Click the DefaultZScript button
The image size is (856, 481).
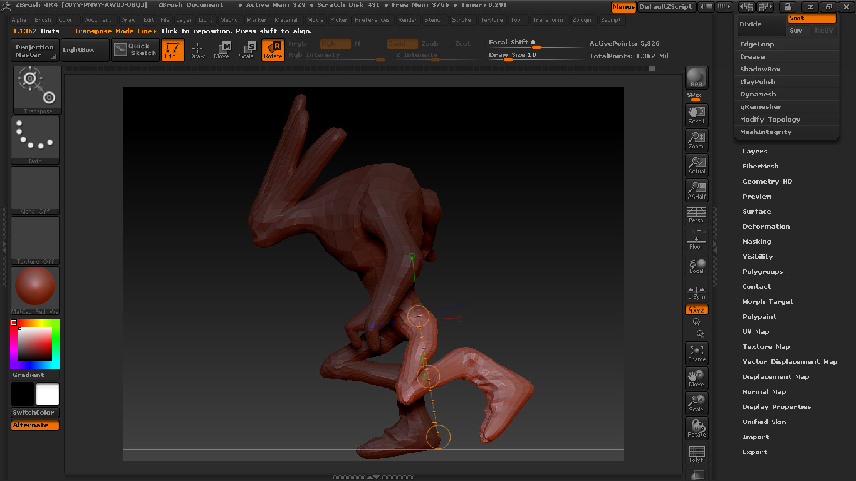click(x=666, y=6)
